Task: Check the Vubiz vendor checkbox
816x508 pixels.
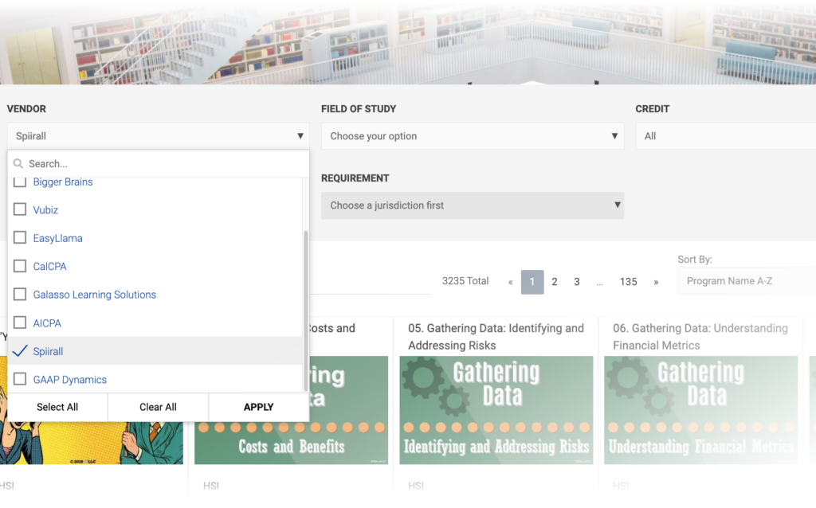Action: [21, 210]
